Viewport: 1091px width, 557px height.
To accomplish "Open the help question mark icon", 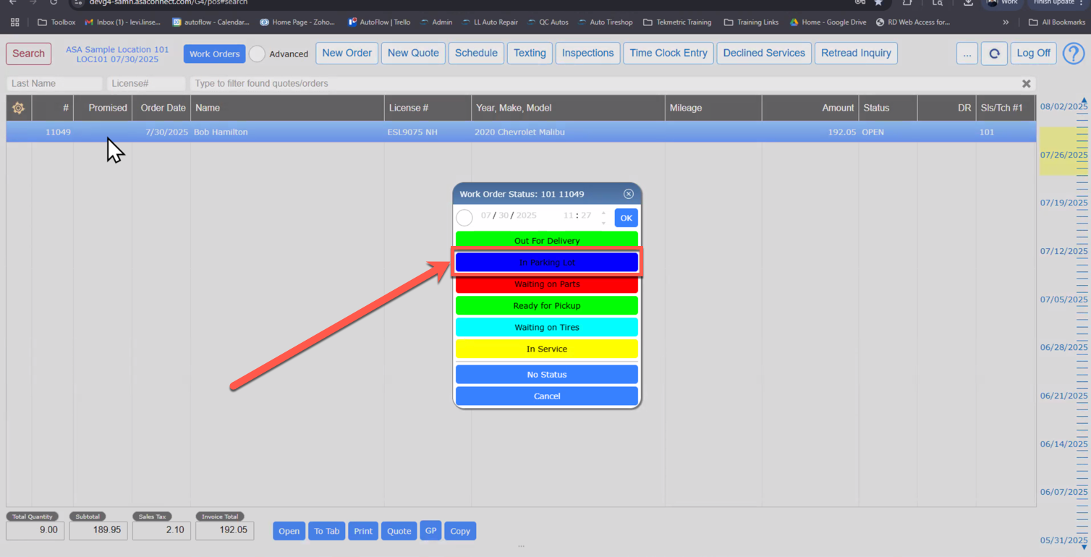I will pyautogui.click(x=1074, y=54).
